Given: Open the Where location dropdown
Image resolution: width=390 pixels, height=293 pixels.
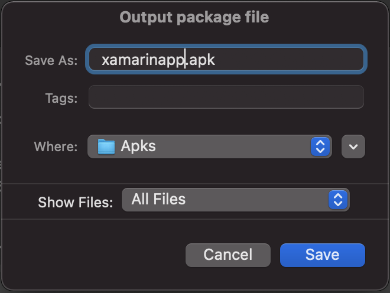Looking at the screenshot, I should (209, 146).
